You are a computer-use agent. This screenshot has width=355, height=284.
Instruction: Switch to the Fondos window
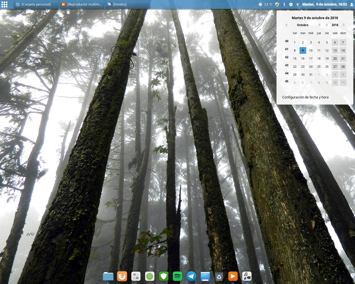point(128,4)
